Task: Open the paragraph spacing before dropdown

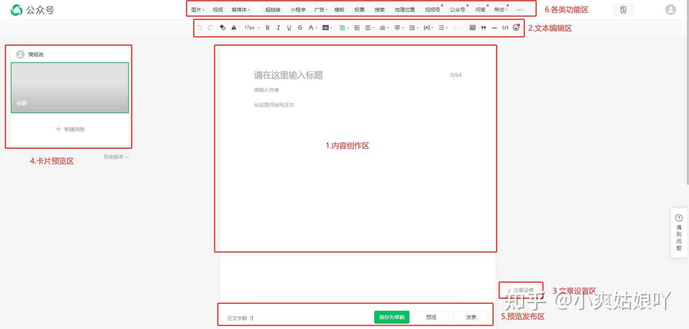Action: tap(384, 28)
